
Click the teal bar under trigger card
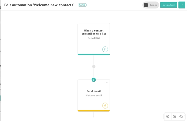coord(94,55)
